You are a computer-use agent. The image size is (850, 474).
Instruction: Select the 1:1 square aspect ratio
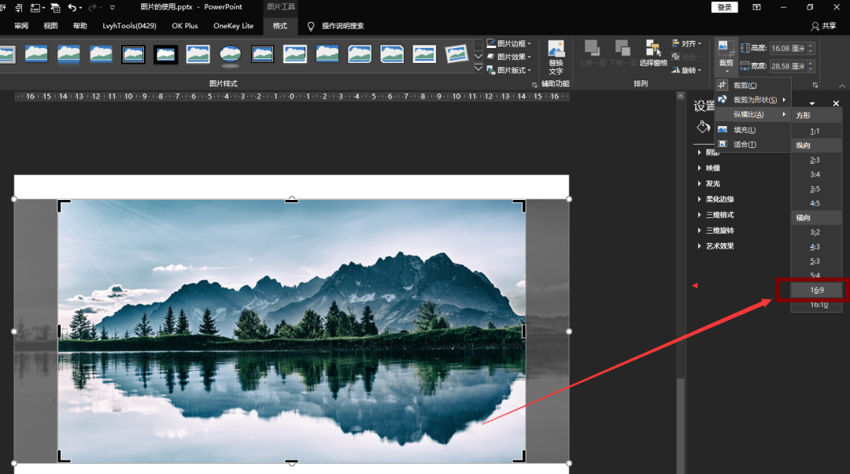[815, 131]
